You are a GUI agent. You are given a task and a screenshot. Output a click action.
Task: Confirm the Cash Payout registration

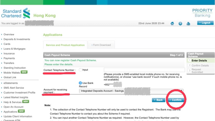pyautogui.click(x=176, y=100)
